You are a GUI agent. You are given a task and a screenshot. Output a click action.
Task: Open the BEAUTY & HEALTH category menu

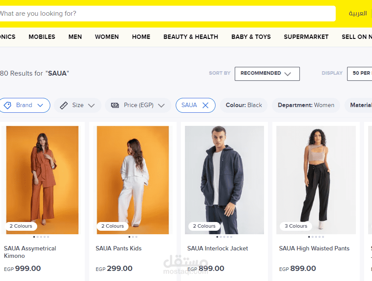pyautogui.click(x=191, y=37)
